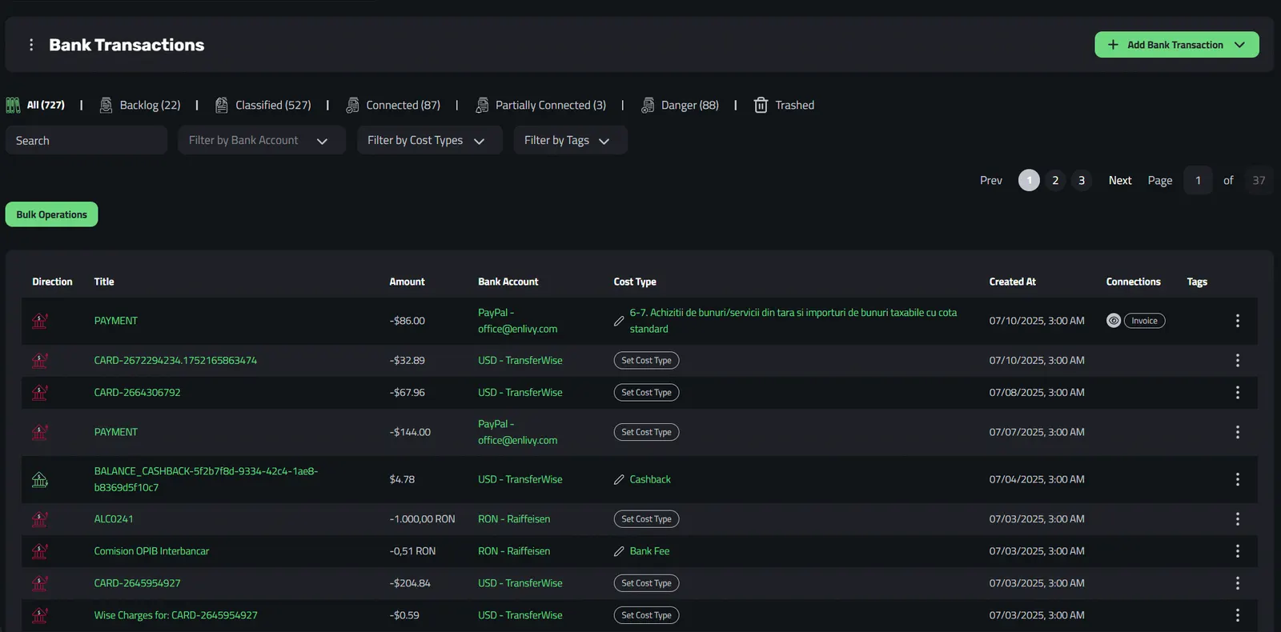The width and height of the screenshot is (1281, 632).
Task: Open PayPal account link on PAYMENT -$86.00 row
Action: pos(517,321)
